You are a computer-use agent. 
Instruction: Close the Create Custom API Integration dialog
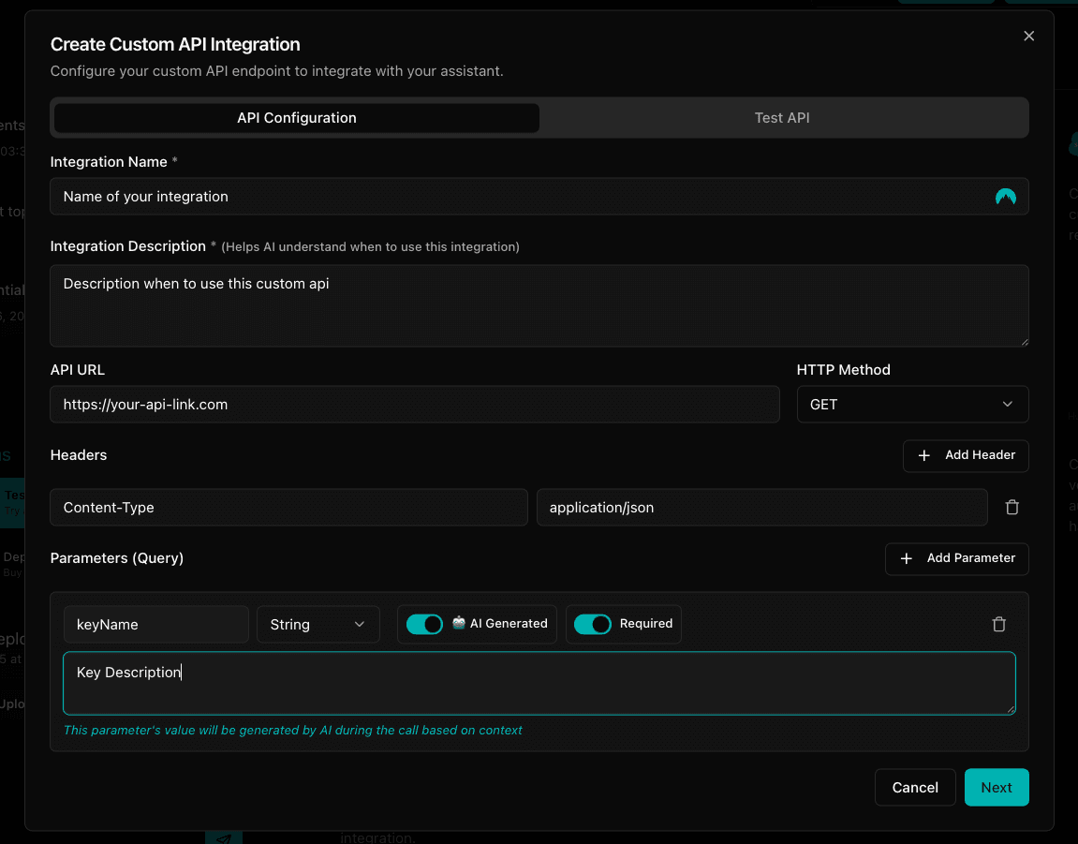(1028, 36)
